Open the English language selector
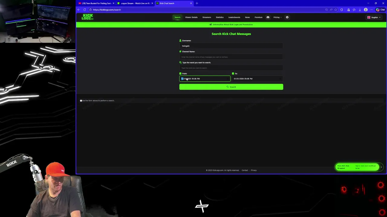387x217 pixels. click(374, 17)
